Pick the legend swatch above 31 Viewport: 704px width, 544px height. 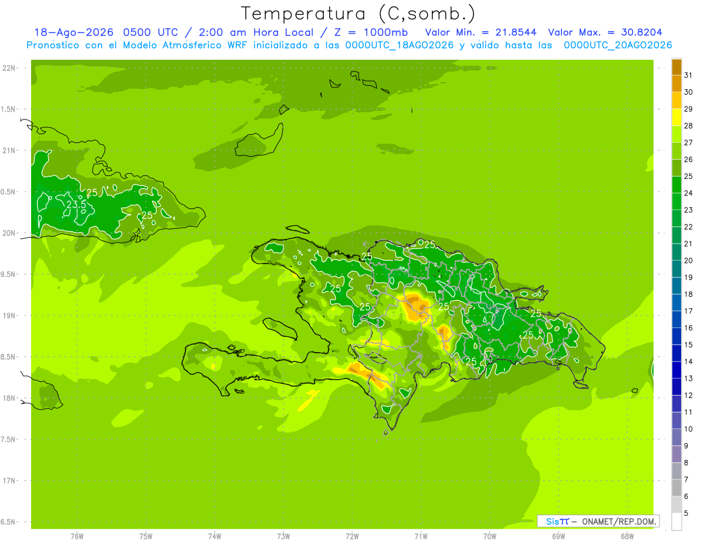click(x=676, y=67)
